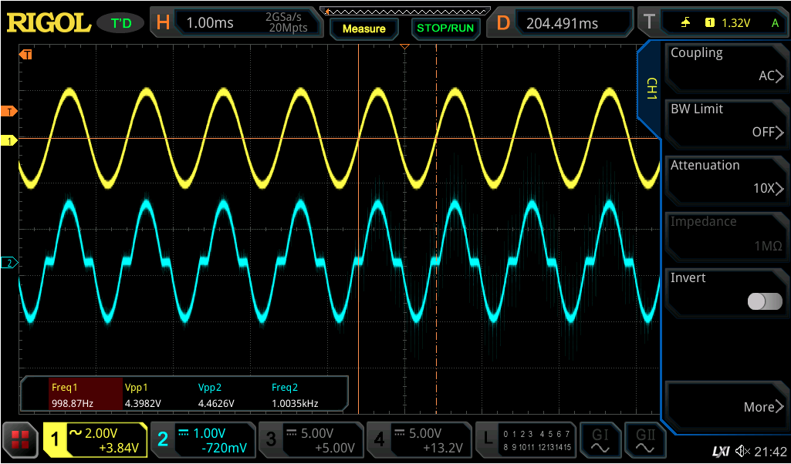
Task: Select the channel 2 ground level marker
Action: (9, 263)
